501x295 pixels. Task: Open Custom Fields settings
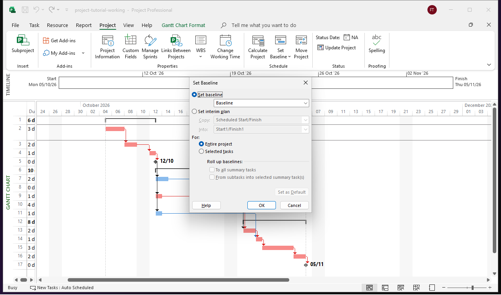pyautogui.click(x=130, y=47)
